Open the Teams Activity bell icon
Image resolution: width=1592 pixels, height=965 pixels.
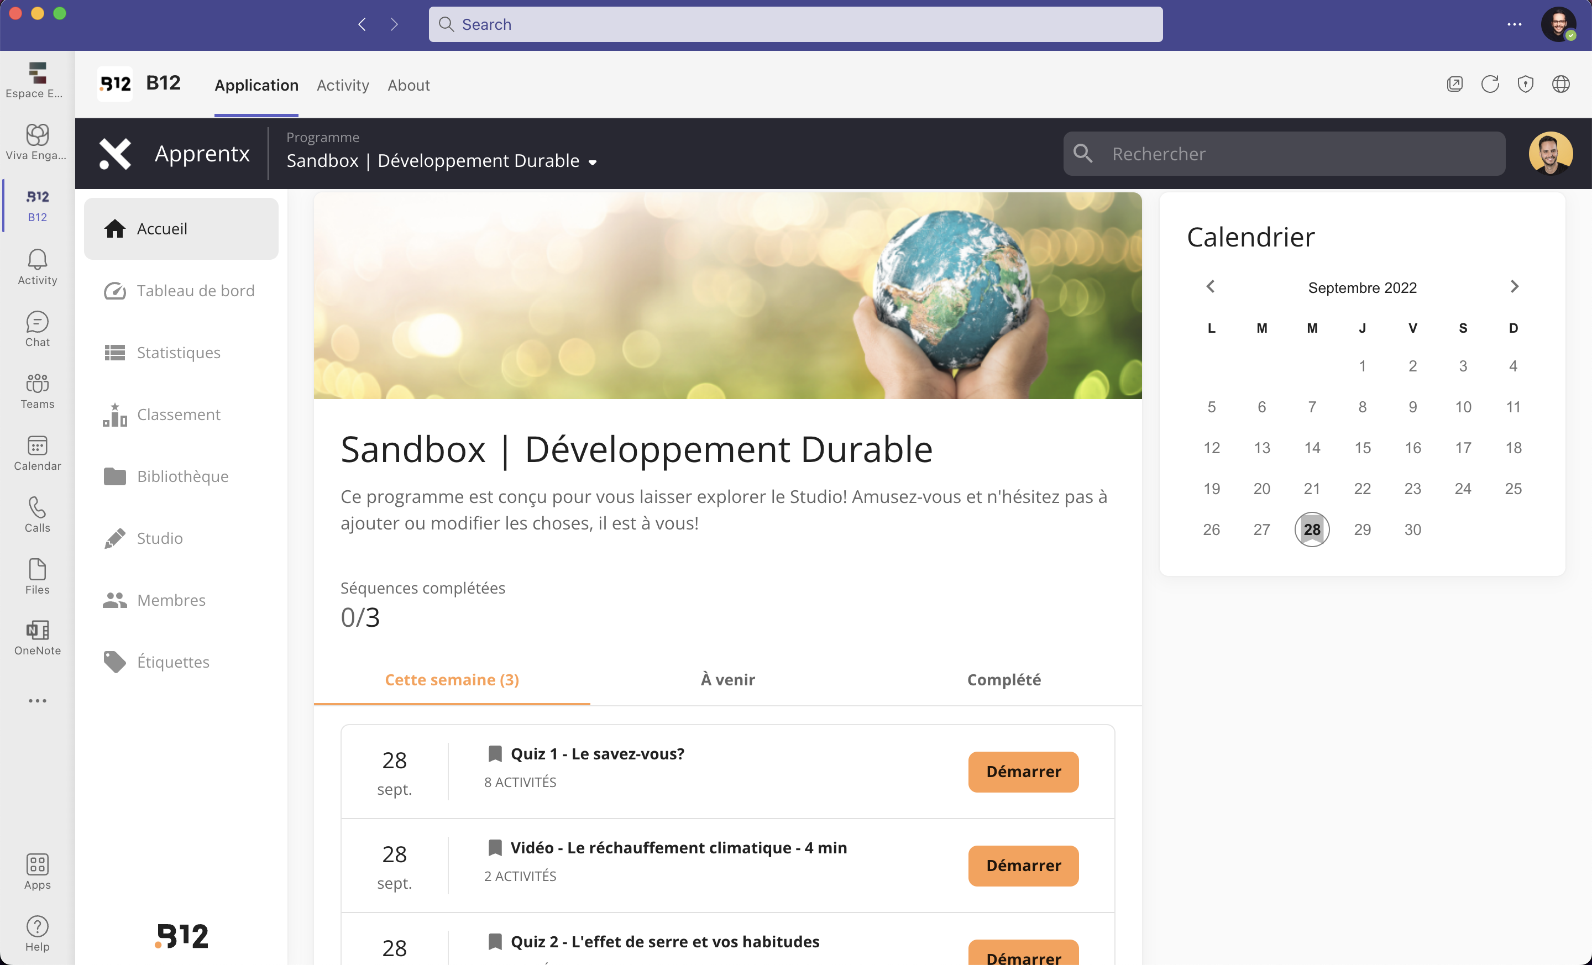(37, 267)
